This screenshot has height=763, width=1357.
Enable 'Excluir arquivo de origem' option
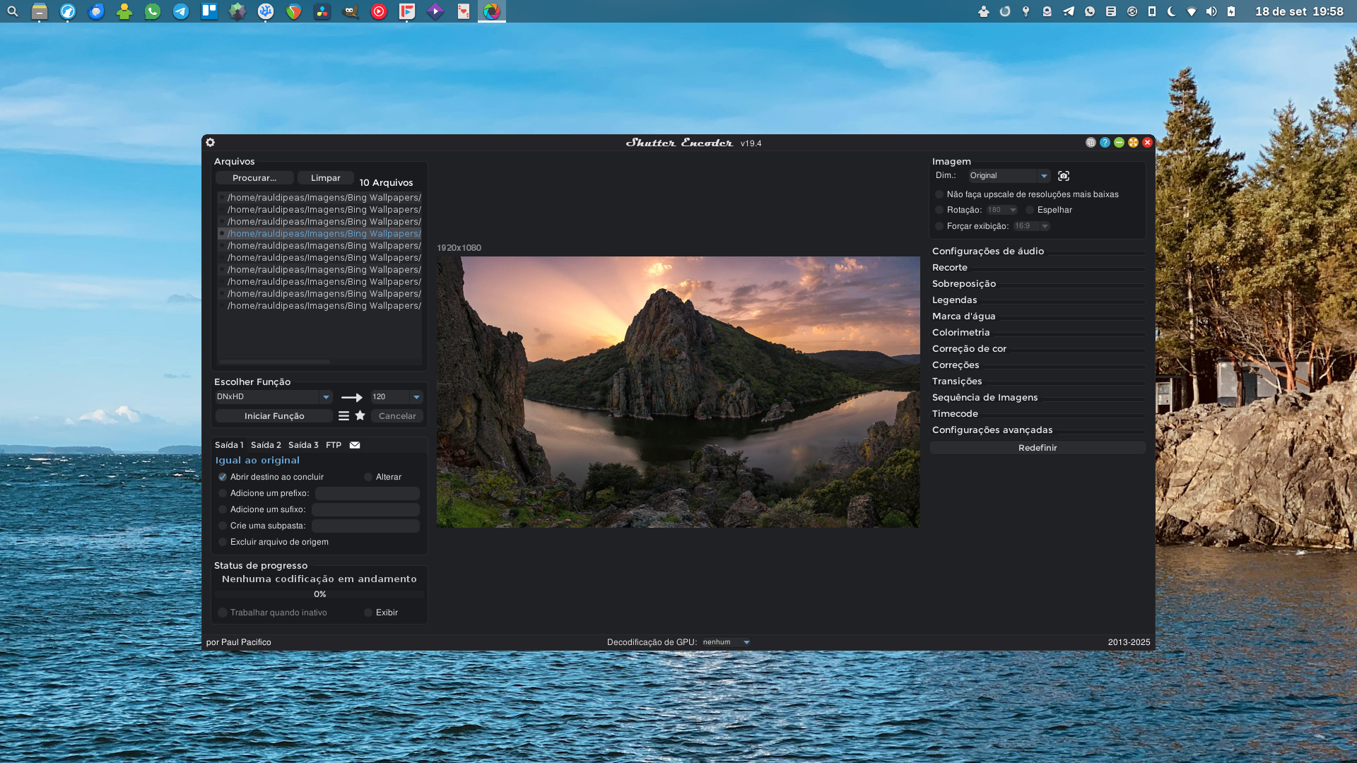[x=223, y=543]
